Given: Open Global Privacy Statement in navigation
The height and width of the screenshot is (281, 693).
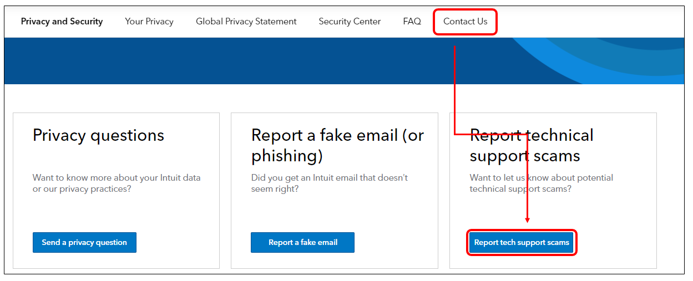Looking at the screenshot, I should (x=246, y=22).
